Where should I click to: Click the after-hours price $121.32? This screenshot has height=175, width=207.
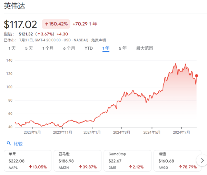26,34
